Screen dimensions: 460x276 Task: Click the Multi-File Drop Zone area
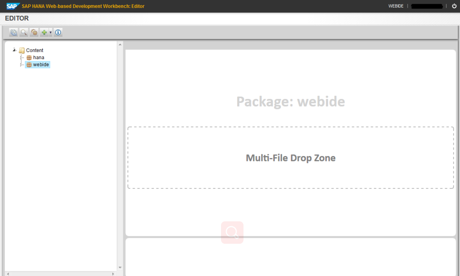point(291,158)
